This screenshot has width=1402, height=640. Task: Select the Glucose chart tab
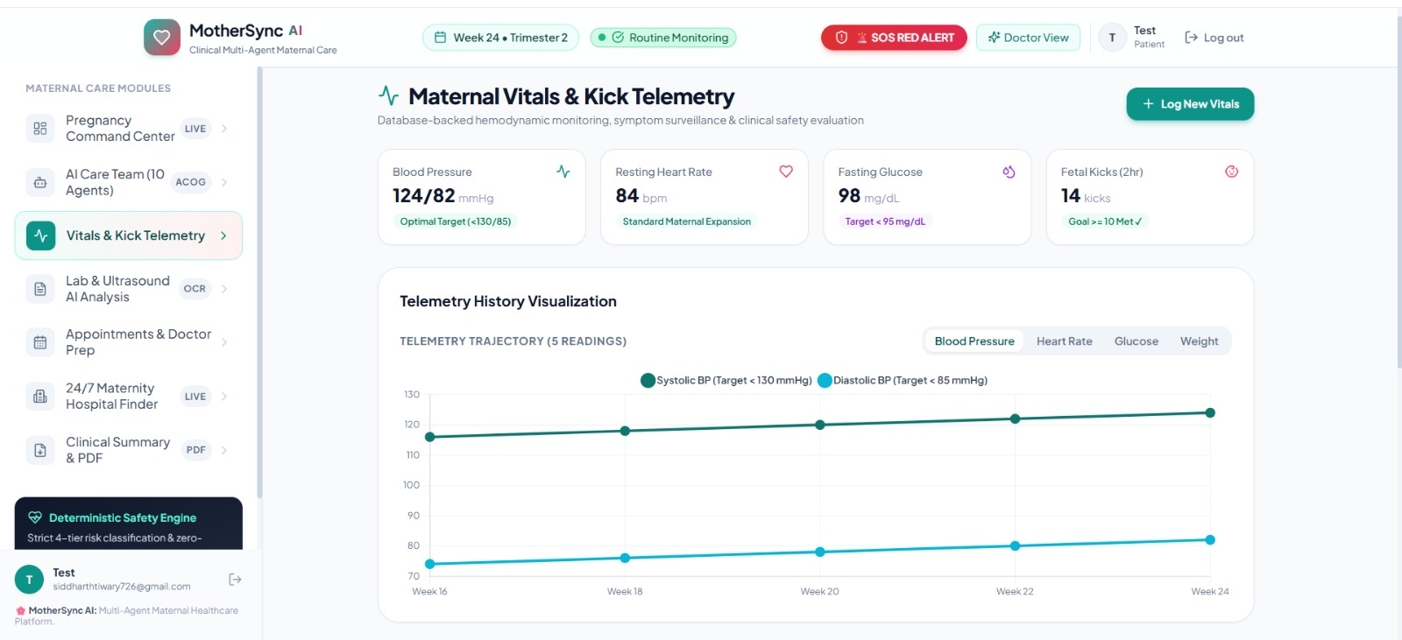[x=1136, y=341]
